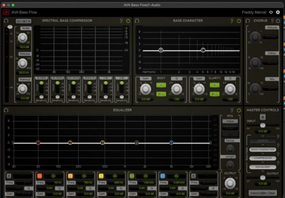285x198 pixels.
Task: Click the Equalizer section reset icon
Action: coord(6,110)
